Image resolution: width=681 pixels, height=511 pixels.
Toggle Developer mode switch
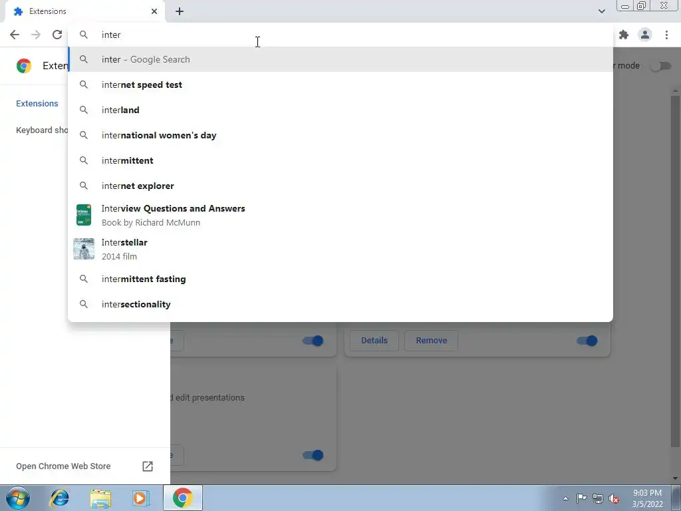tap(661, 66)
